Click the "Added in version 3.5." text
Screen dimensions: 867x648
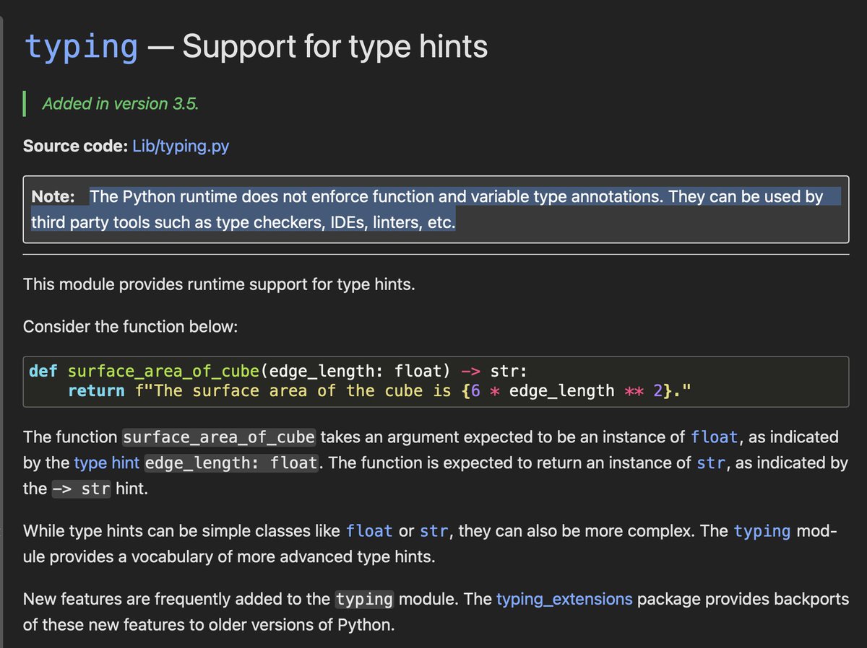point(121,104)
